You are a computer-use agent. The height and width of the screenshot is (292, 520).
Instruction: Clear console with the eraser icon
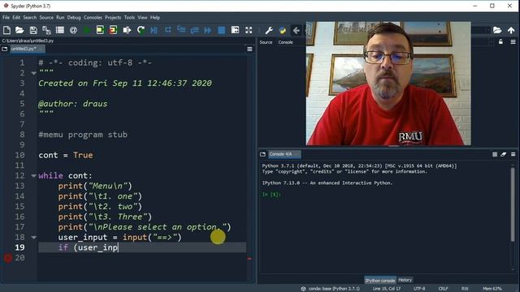504,154
